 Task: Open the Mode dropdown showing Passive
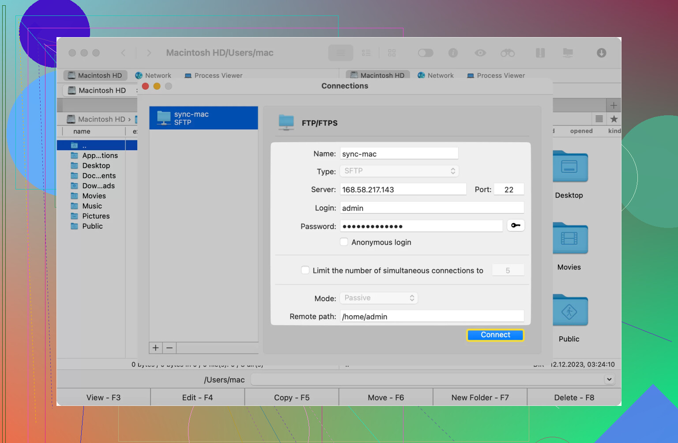tap(379, 298)
